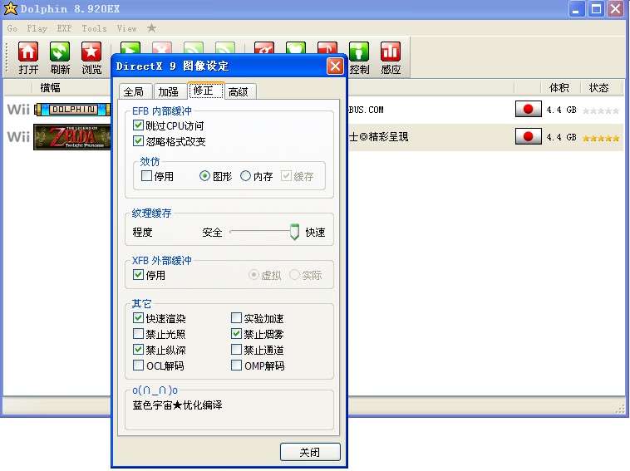Click the gold star rating of Zelda row
The image size is (630, 471).
coord(601,139)
